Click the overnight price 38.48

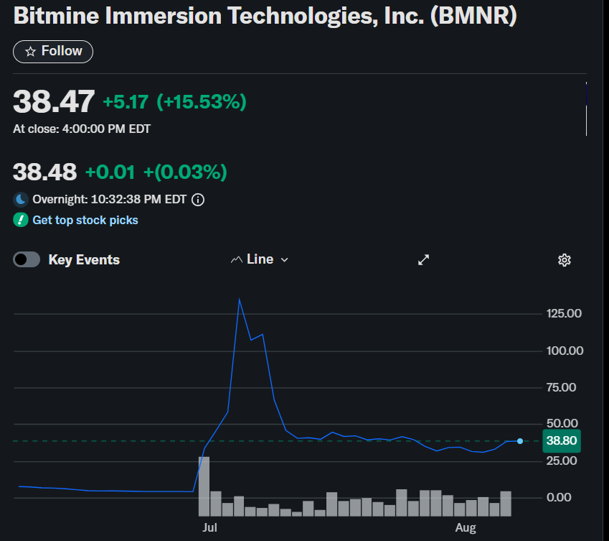44,172
